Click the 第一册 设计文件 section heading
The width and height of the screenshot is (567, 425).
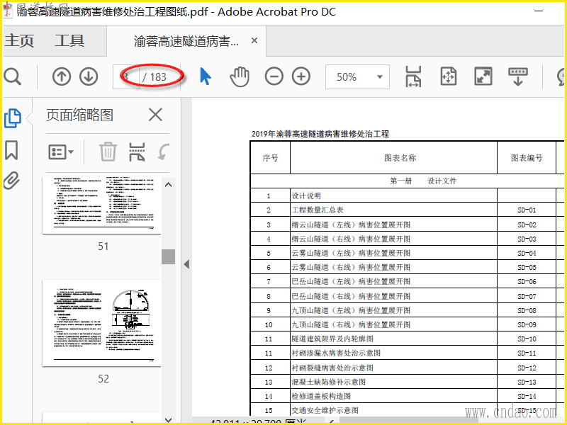pyautogui.click(x=423, y=181)
